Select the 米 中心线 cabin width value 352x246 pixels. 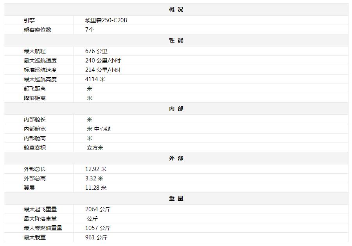[99, 129]
